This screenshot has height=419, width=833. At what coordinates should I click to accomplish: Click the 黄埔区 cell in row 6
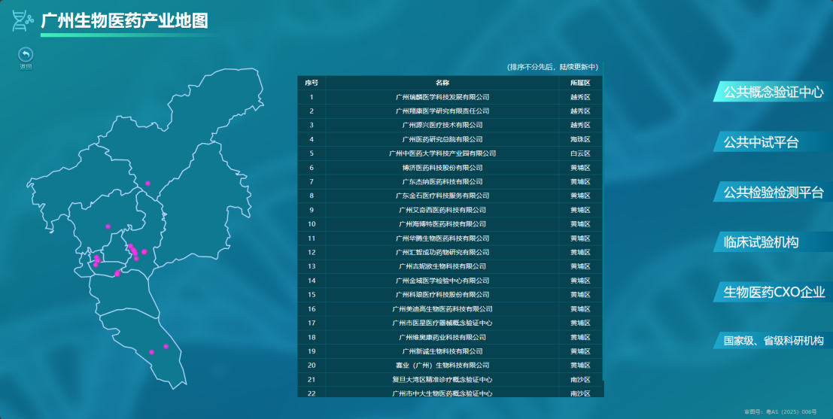click(580, 168)
